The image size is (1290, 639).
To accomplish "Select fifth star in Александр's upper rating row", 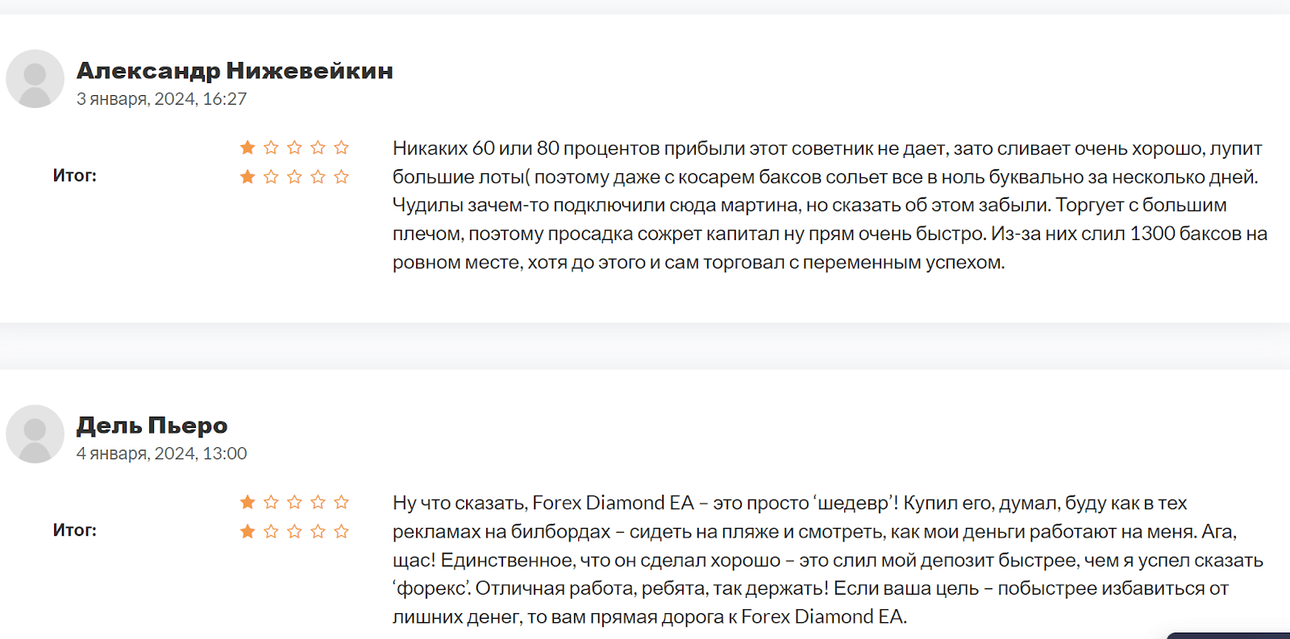I will (342, 147).
